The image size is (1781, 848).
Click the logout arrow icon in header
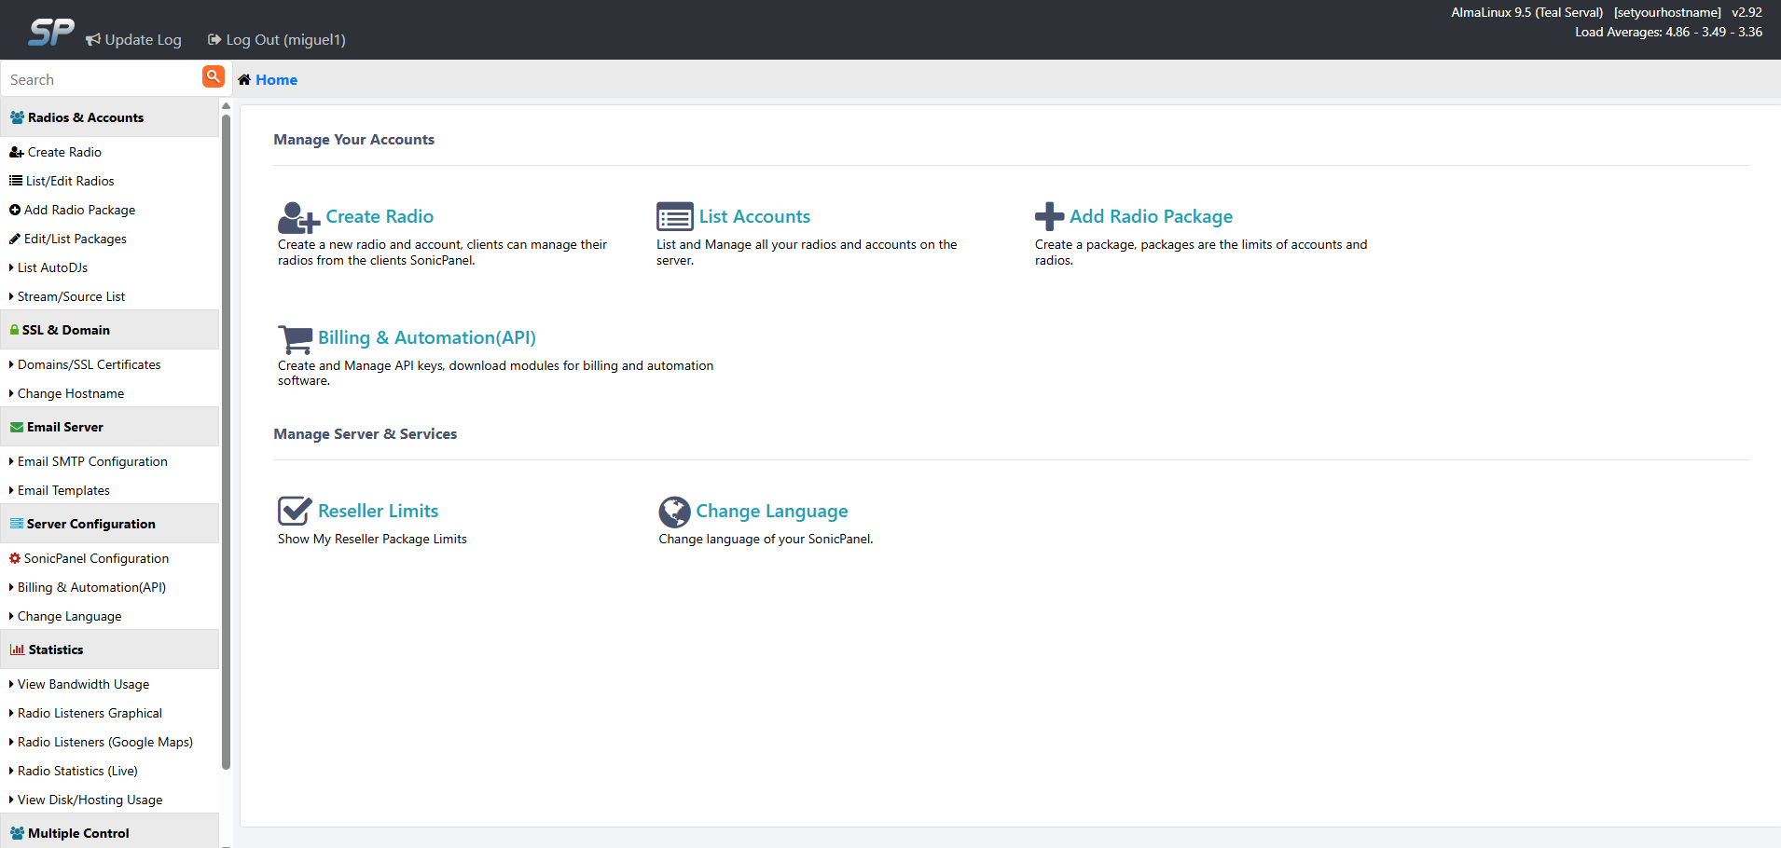point(214,39)
